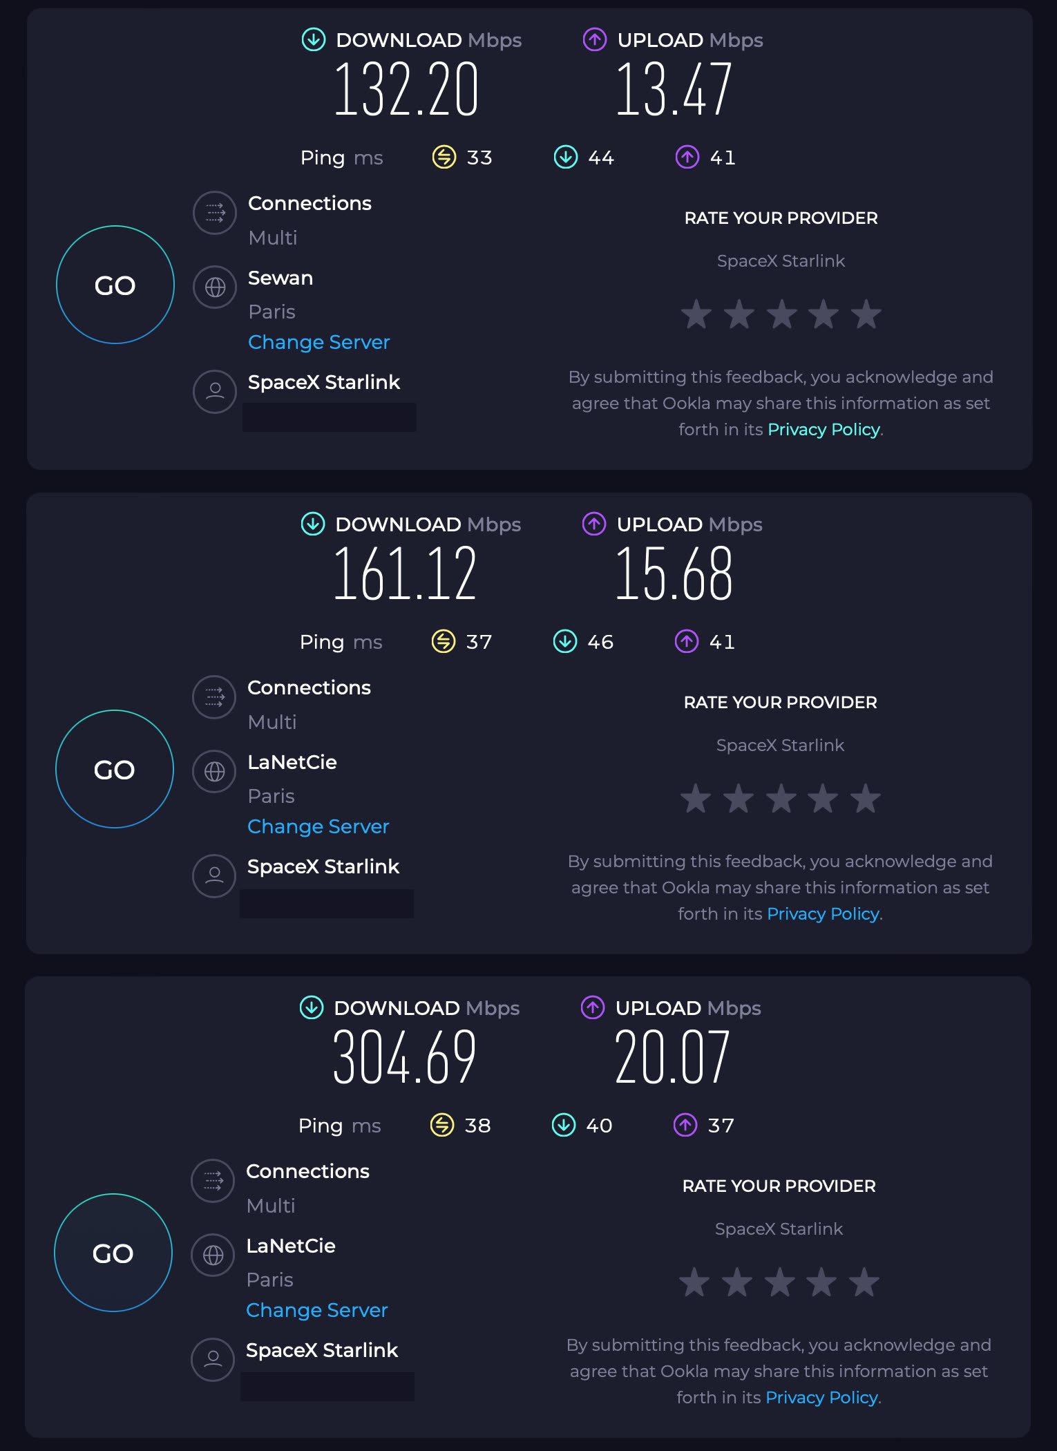This screenshot has width=1057, height=1451.
Task: Open Change Server under Sewan Paris
Action: coord(318,342)
